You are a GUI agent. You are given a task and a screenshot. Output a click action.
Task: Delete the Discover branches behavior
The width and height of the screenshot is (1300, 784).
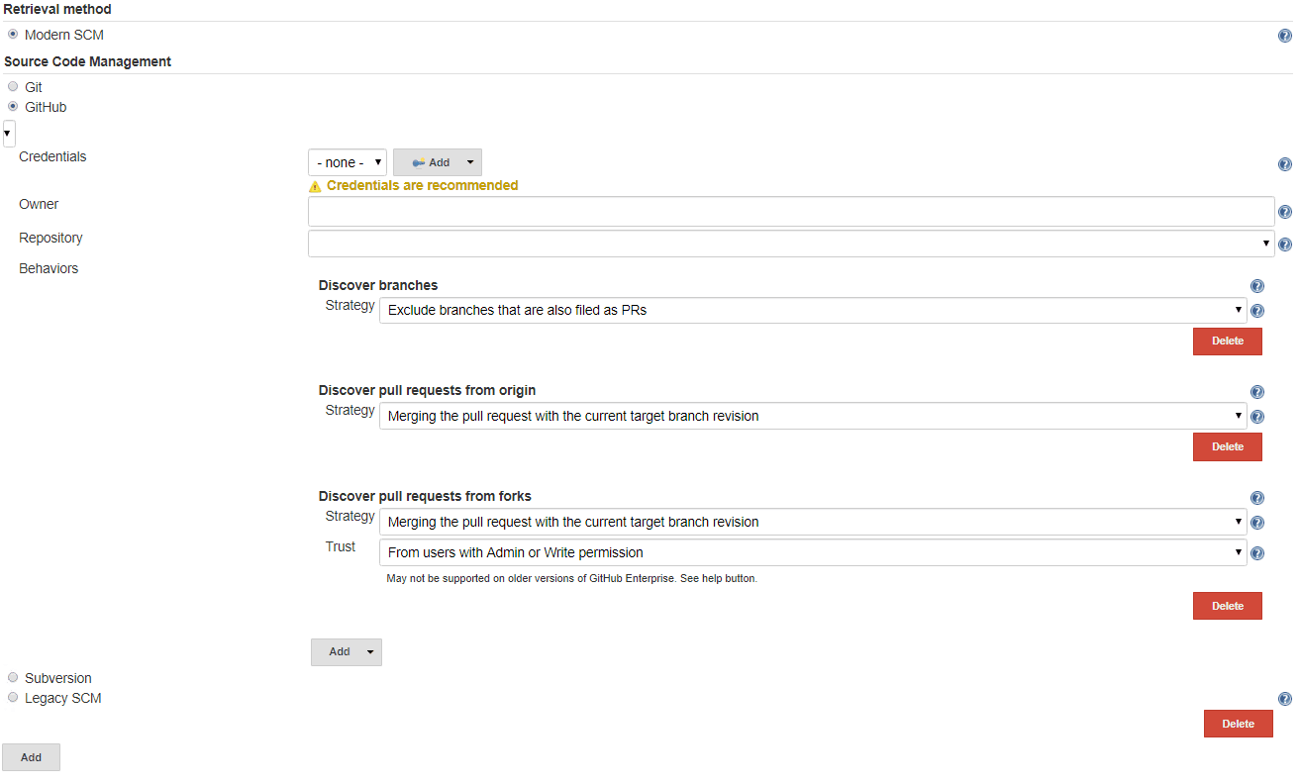tap(1227, 342)
